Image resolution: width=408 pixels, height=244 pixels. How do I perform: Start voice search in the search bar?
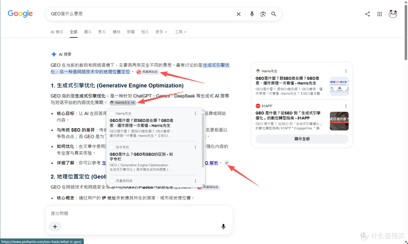coord(252,14)
